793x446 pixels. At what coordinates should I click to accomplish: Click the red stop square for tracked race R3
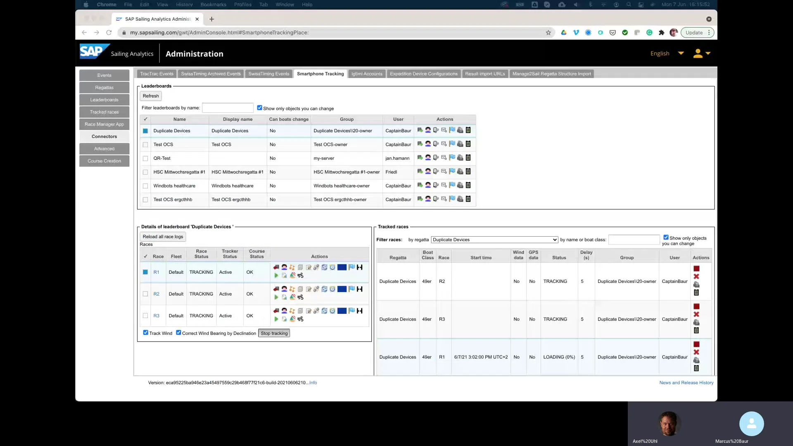click(x=696, y=307)
